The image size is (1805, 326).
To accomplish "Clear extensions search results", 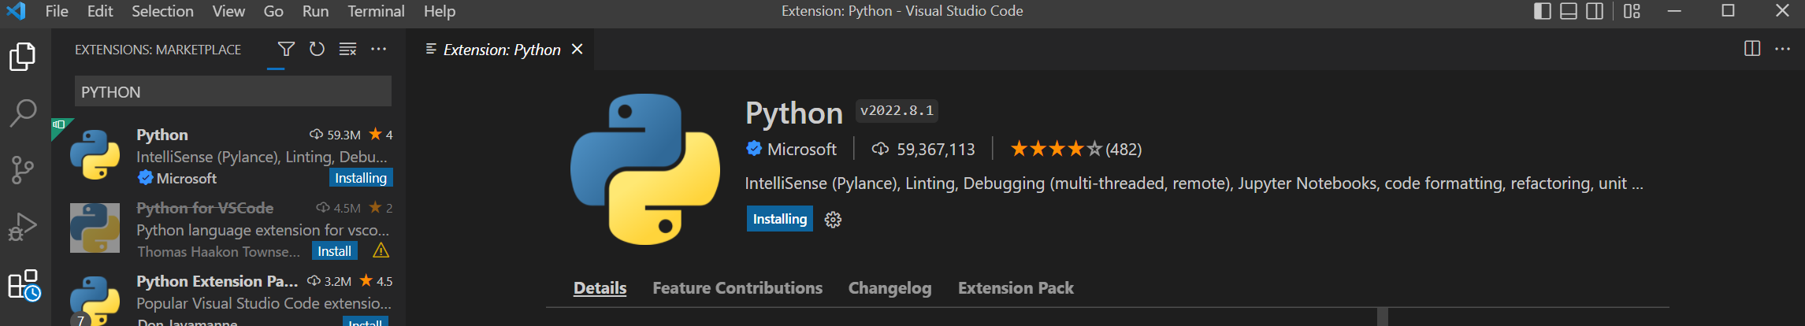I will (x=347, y=49).
